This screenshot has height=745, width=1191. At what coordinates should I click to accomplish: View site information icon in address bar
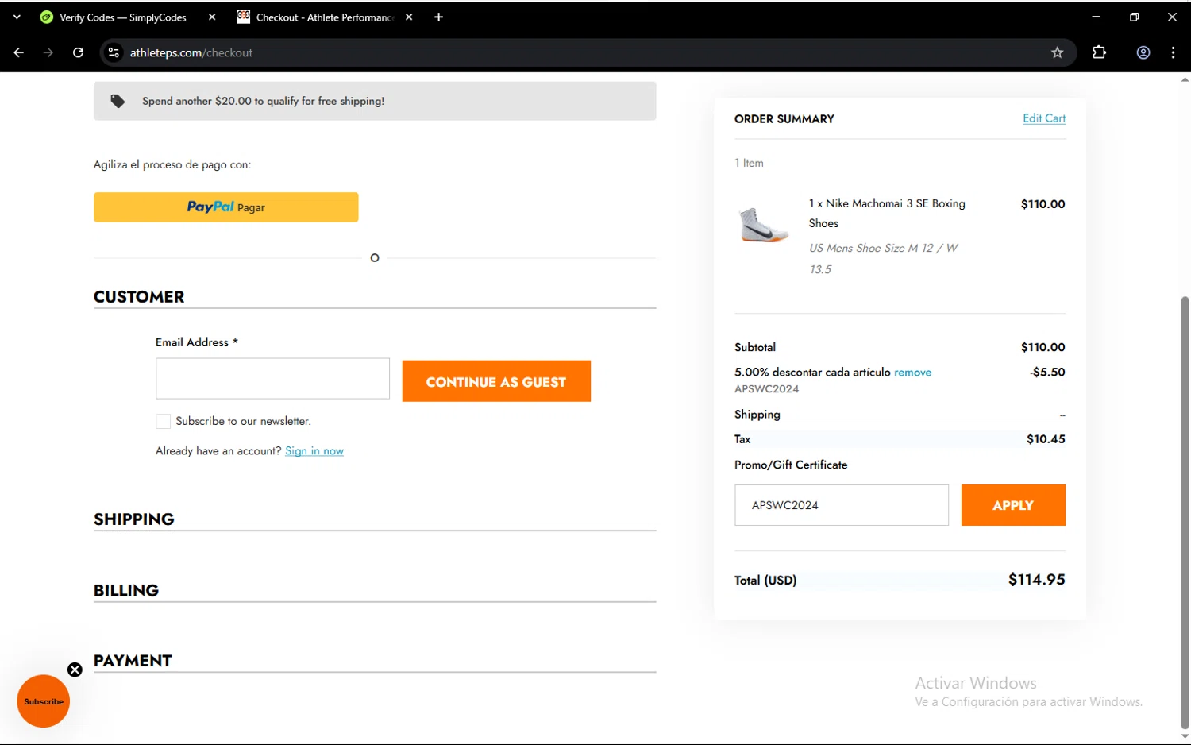click(114, 52)
